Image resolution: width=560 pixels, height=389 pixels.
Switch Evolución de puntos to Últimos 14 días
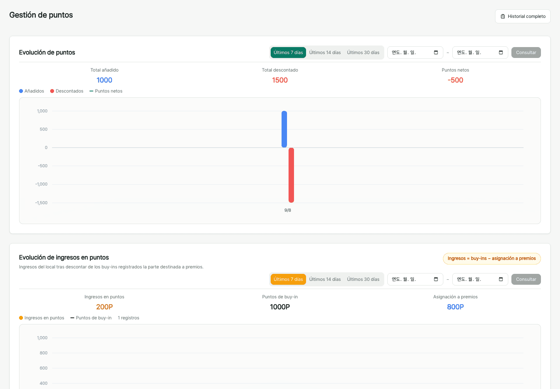coord(325,53)
